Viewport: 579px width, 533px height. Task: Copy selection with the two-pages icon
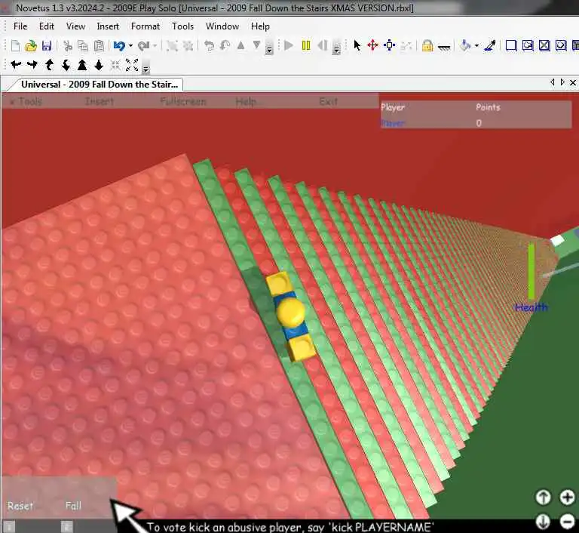point(83,46)
